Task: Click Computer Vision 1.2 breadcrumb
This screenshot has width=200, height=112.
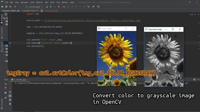Action: [x=30, y=11]
